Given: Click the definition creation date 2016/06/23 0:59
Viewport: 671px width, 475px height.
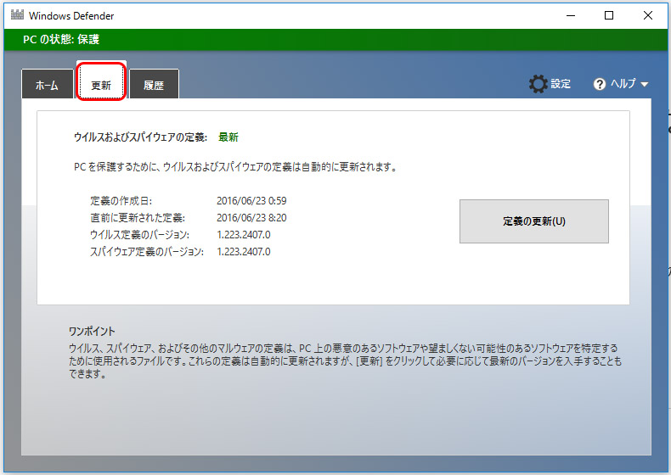Looking at the screenshot, I should coord(251,201).
